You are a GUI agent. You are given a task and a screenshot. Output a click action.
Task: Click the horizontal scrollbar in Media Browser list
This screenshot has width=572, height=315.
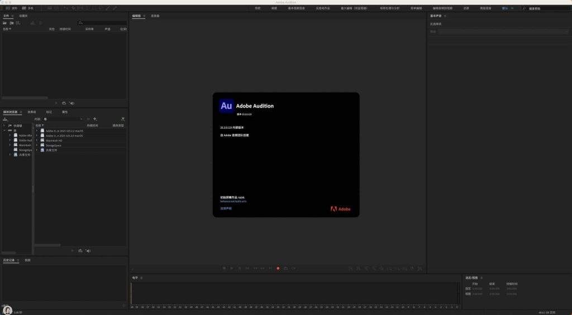tap(48, 244)
